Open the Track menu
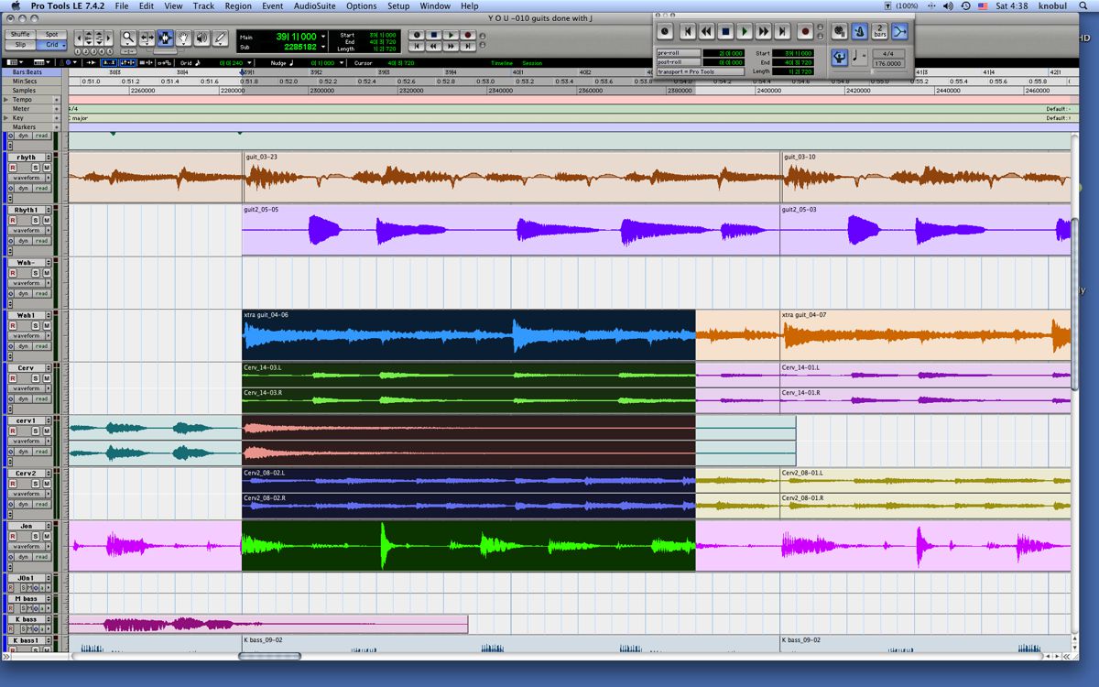The width and height of the screenshot is (1099, 687). pyautogui.click(x=203, y=5)
